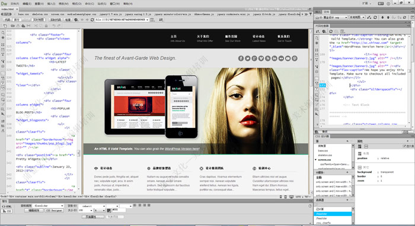This screenshot has width=415, height=226.
Task: Click the 页面属性 button
Action: 93,217
